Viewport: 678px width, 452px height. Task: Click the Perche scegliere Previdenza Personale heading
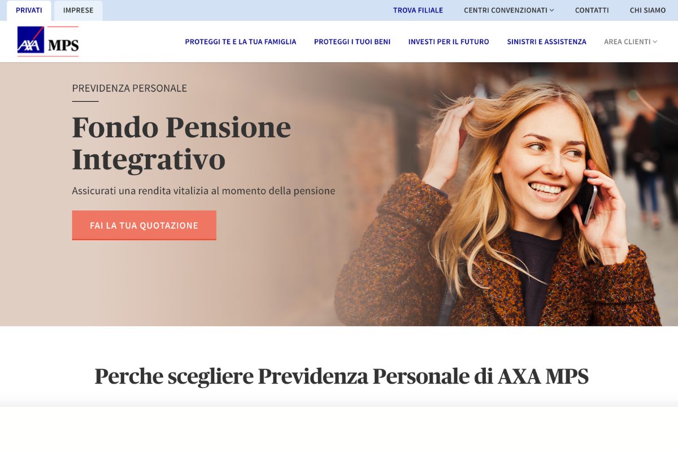pyautogui.click(x=342, y=376)
